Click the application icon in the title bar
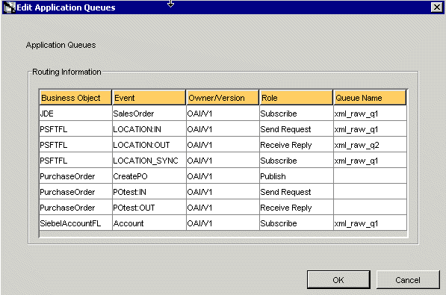 click(x=9, y=7)
